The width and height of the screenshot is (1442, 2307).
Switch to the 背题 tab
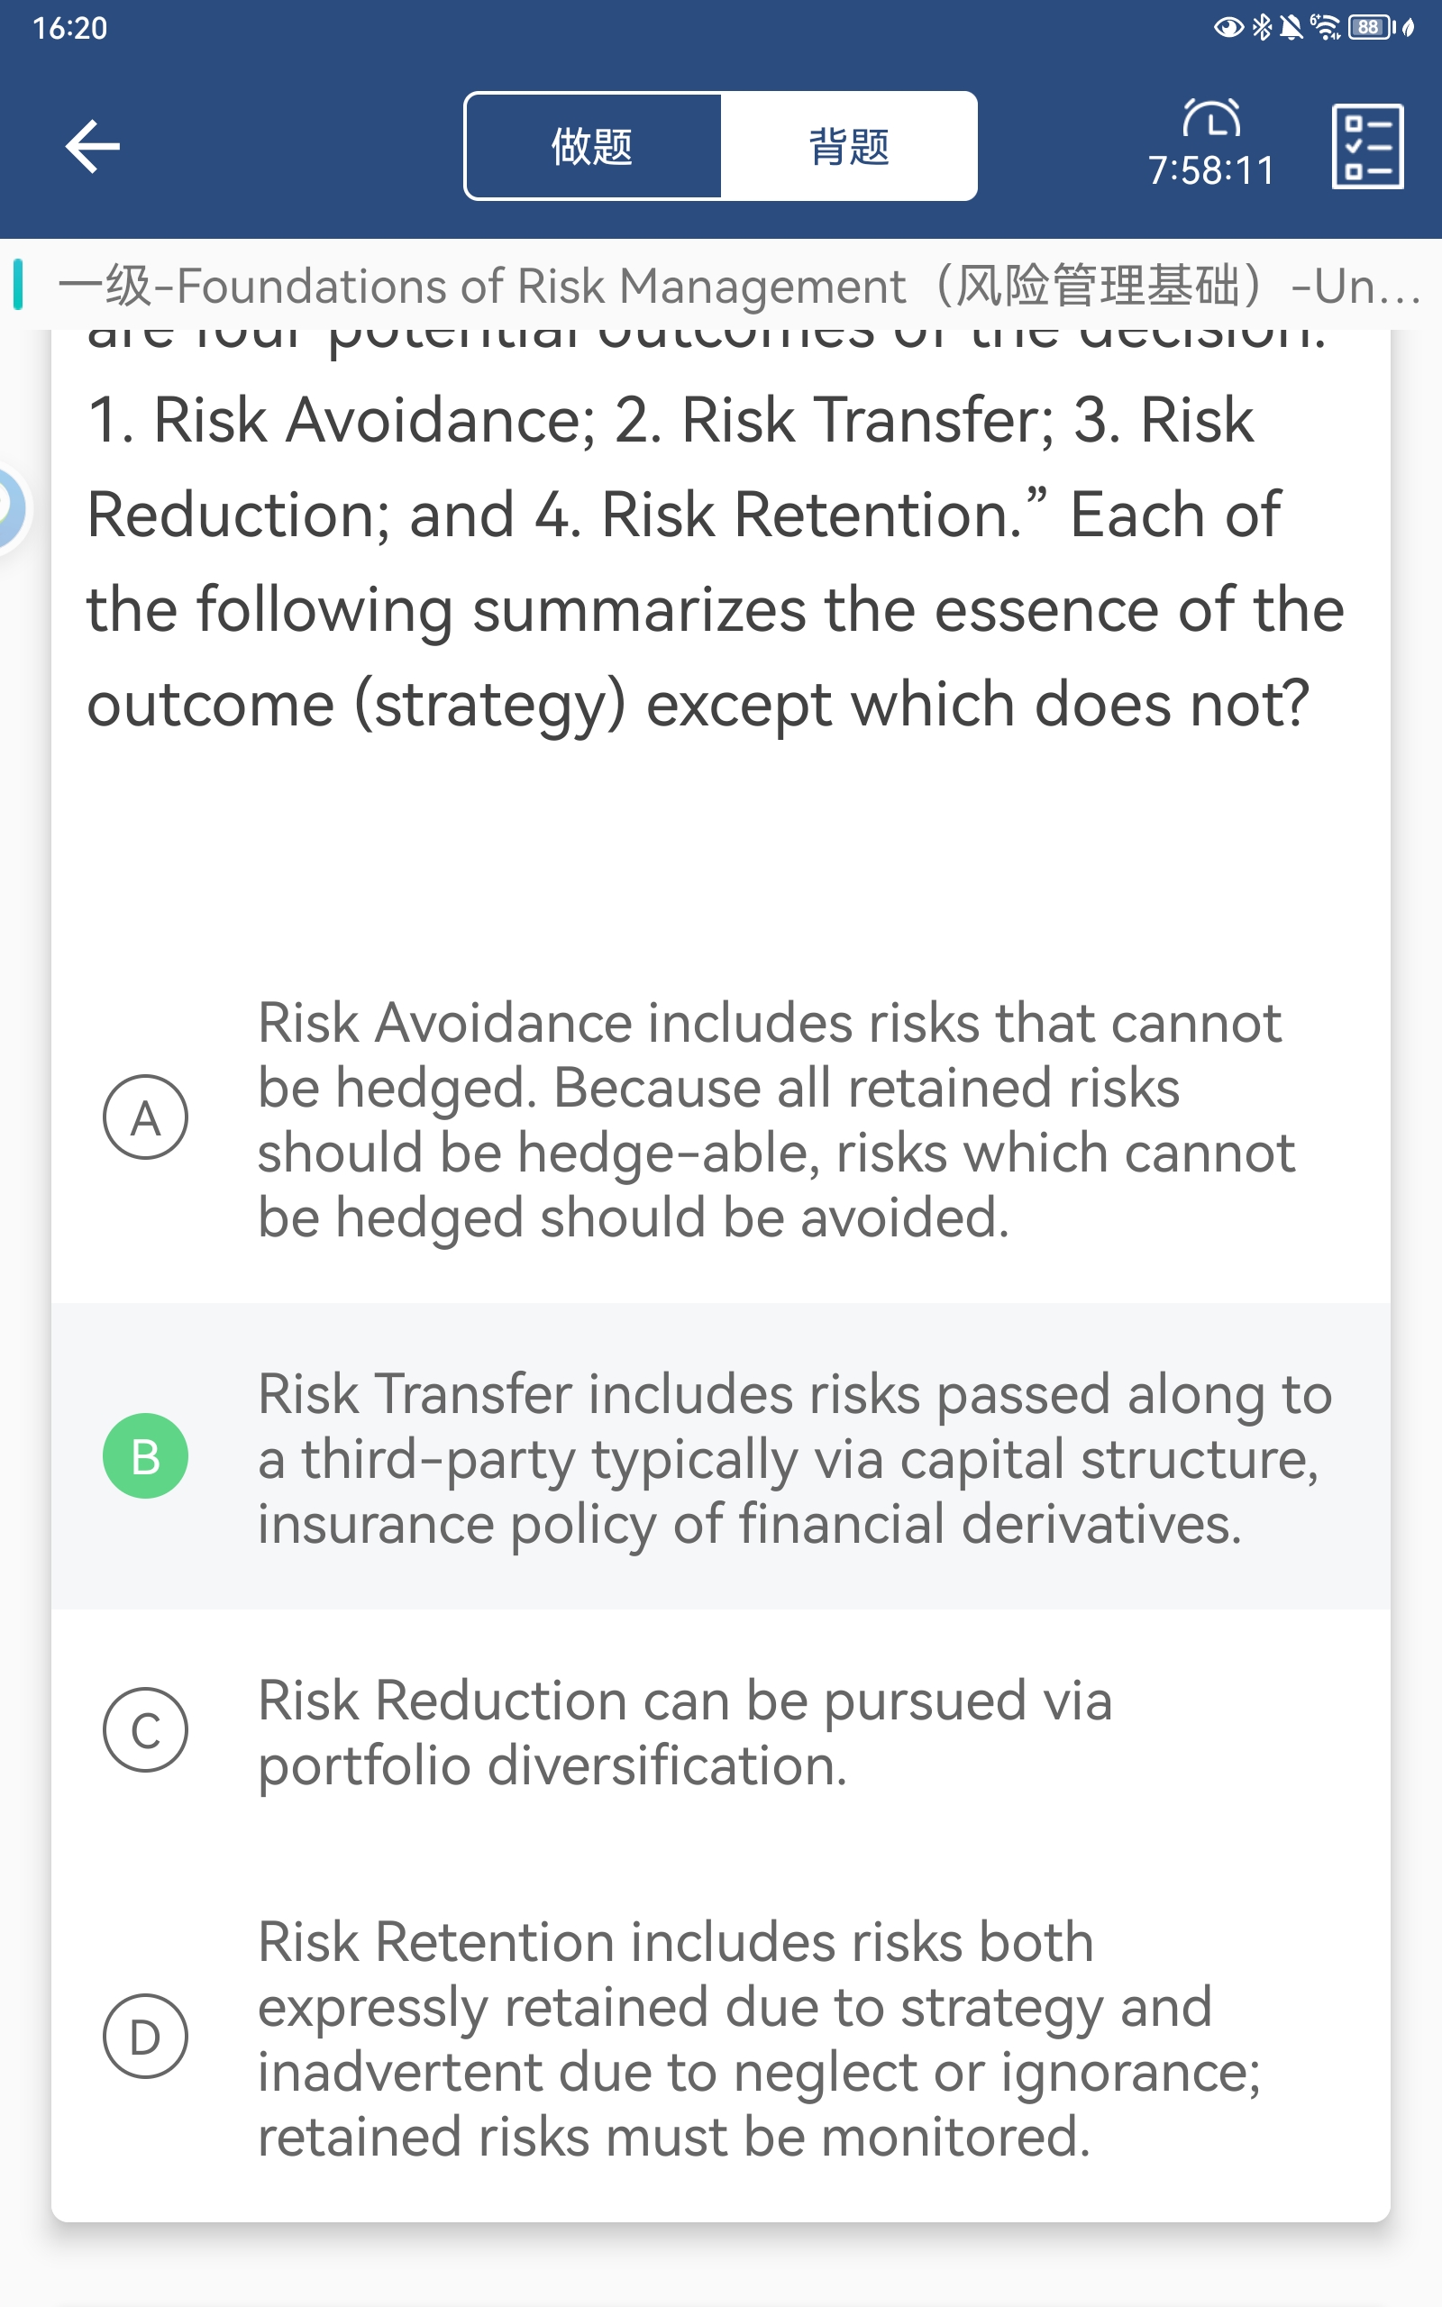tap(848, 147)
